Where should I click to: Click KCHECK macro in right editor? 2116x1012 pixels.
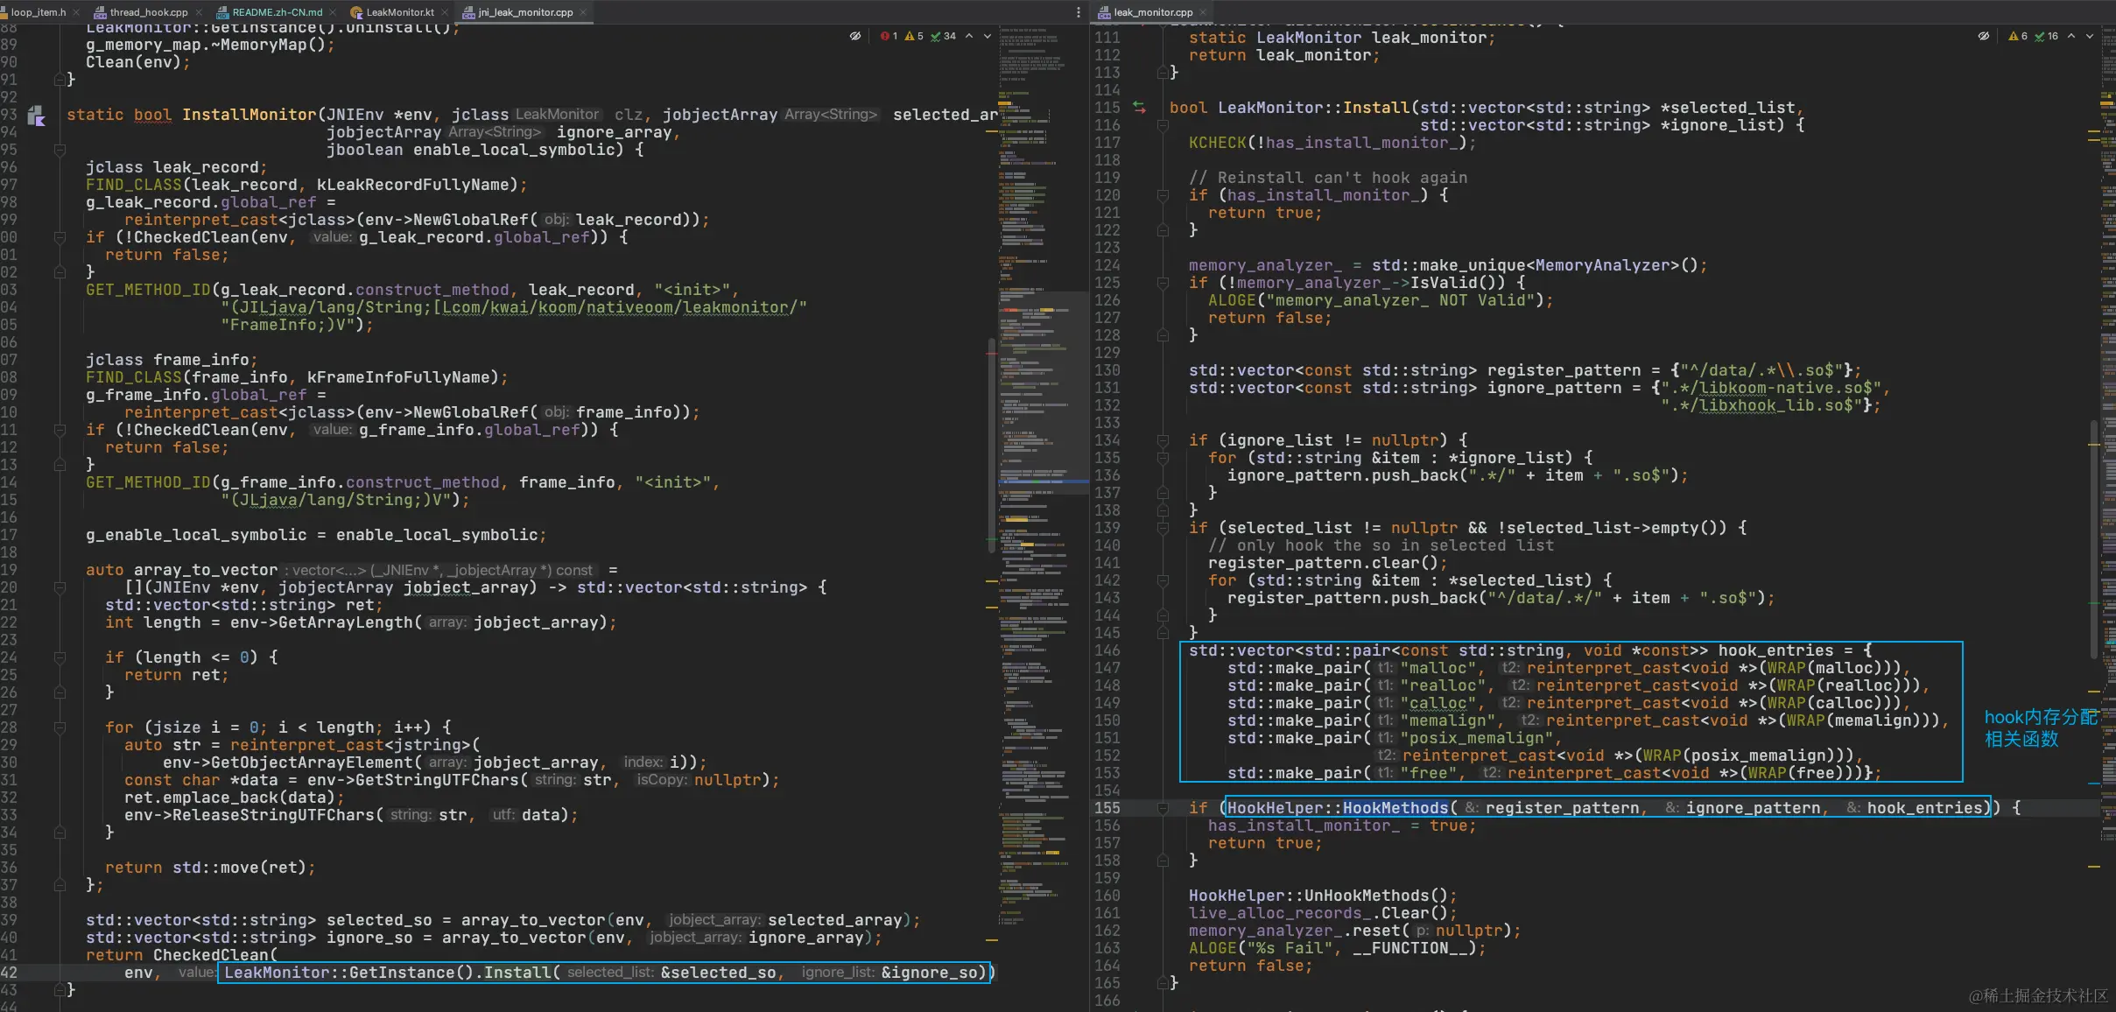pos(1217,143)
